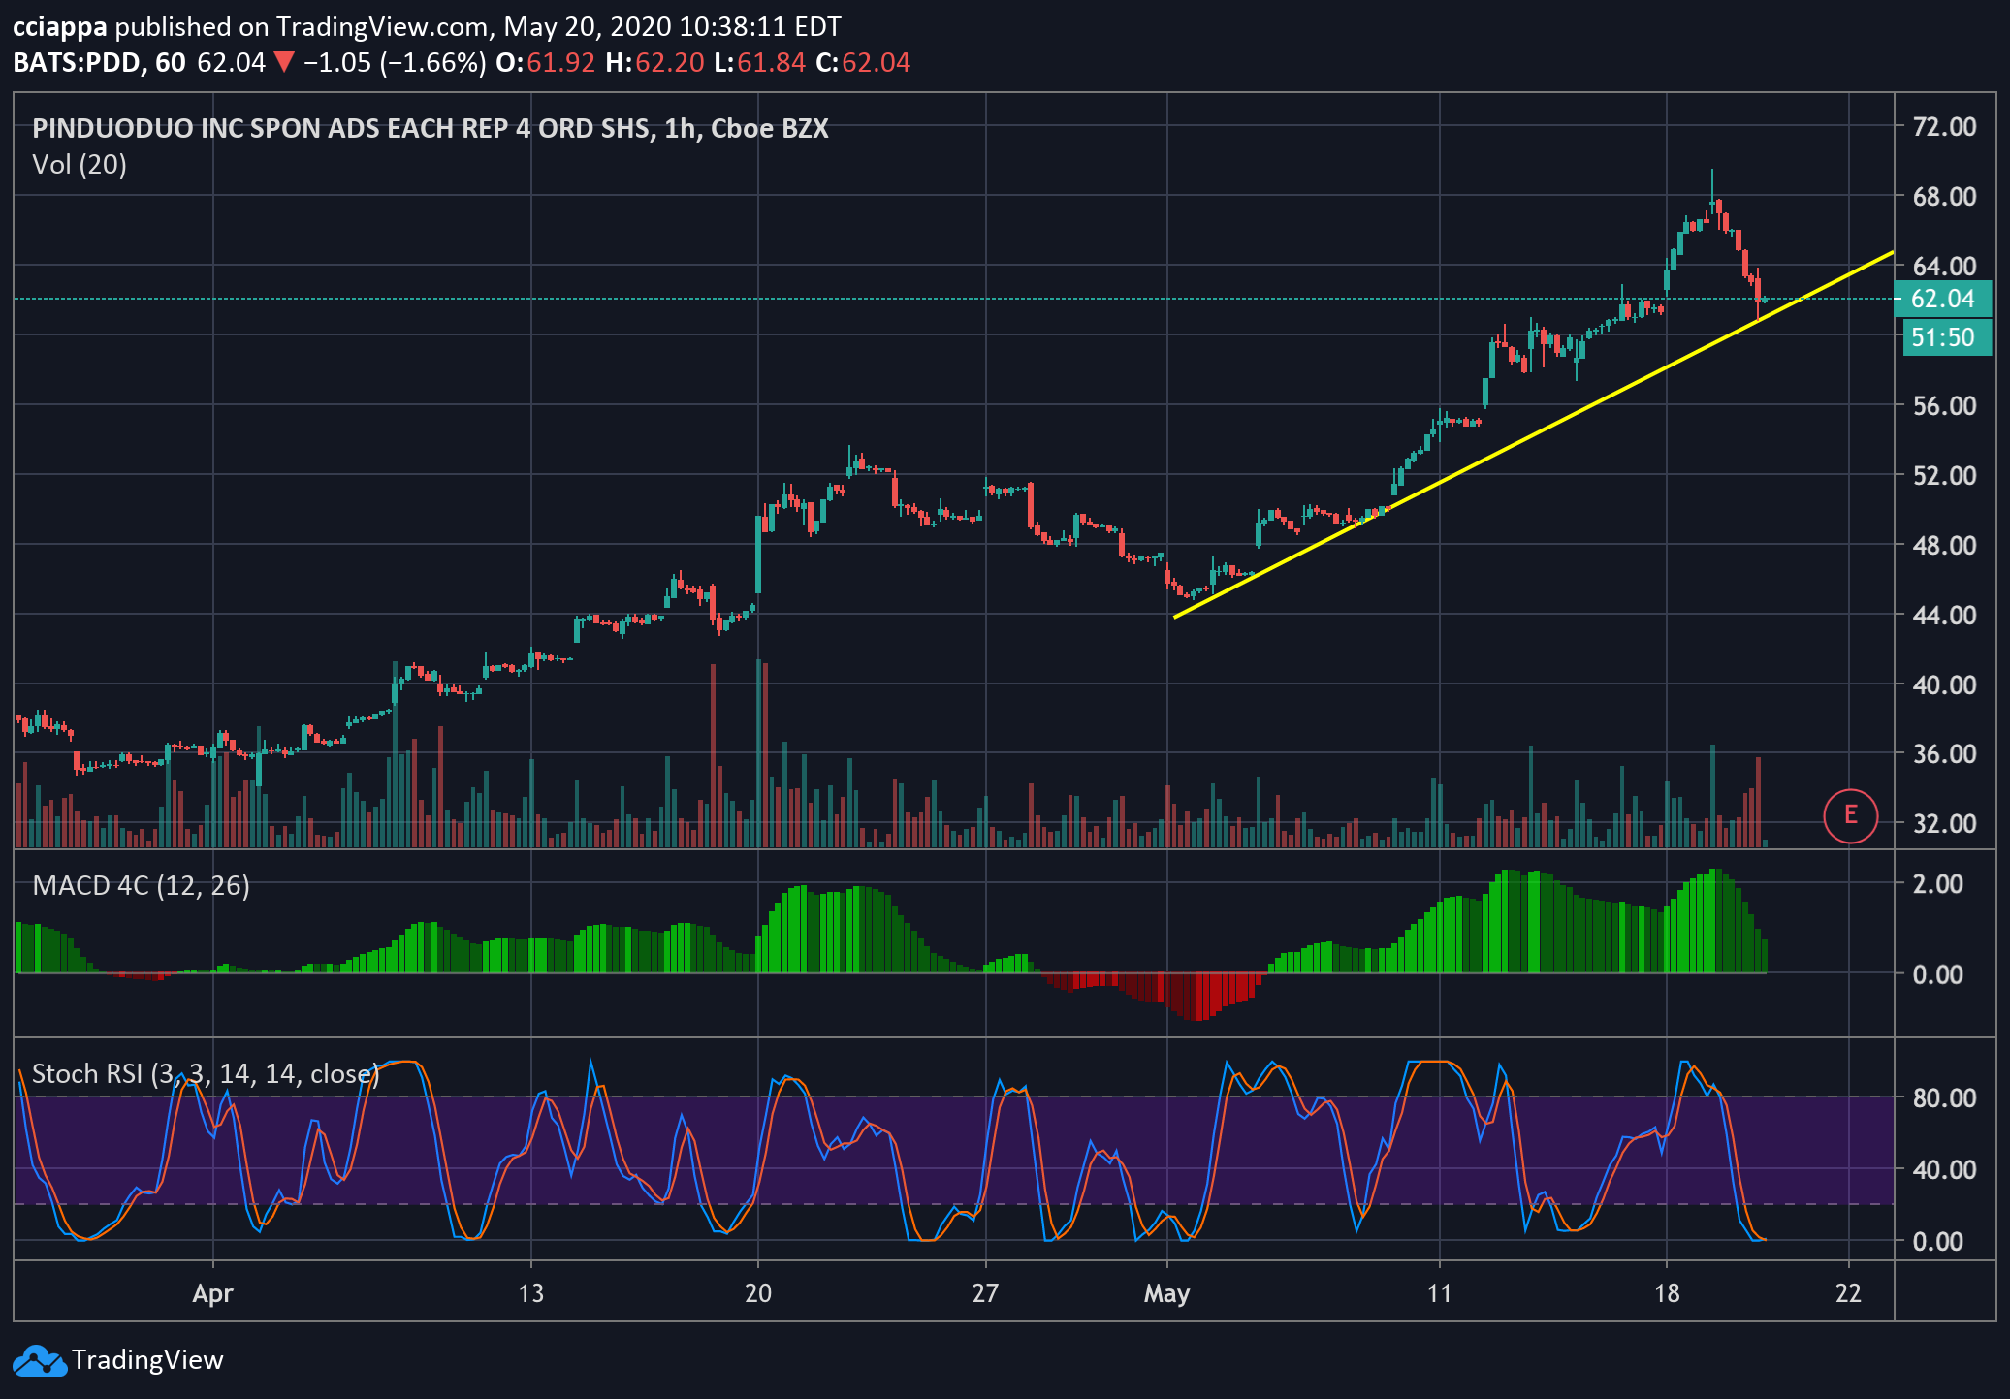Click the 44.00 price axis label
The image size is (2010, 1399).
tap(1944, 615)
